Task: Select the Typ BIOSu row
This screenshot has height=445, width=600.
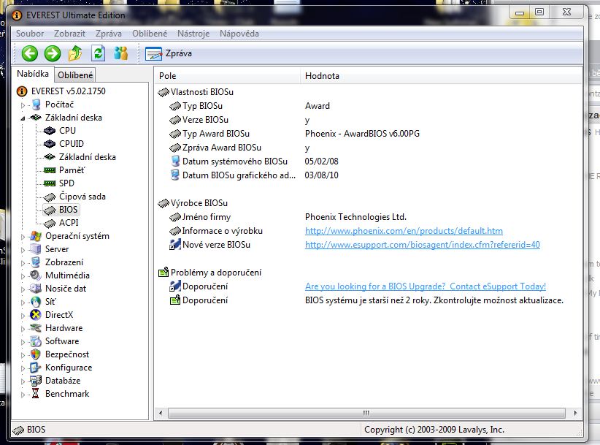Action: (x=367, y=106)
